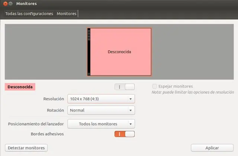Open Posicionamiento del lanzador dropdown
This screenshot has height=156, width=238.
(x=101, y=124)
